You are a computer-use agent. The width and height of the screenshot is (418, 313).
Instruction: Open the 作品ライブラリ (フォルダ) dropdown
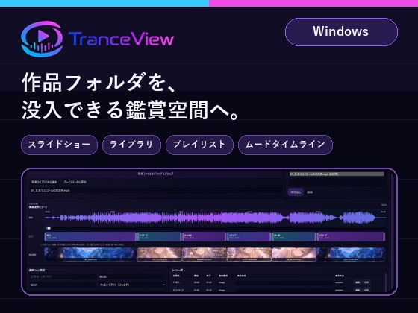(131, 285)
